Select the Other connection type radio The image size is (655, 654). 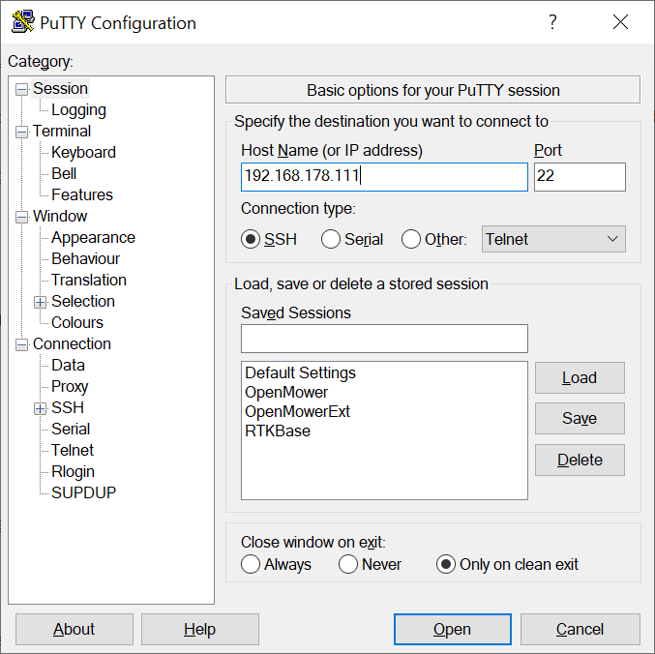[x=411, y=239]
